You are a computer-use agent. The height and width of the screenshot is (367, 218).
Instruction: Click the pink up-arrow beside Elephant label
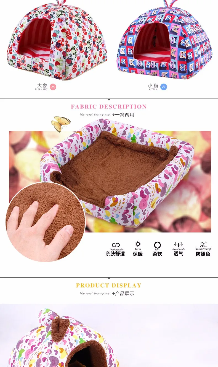(x=53, y=87)
